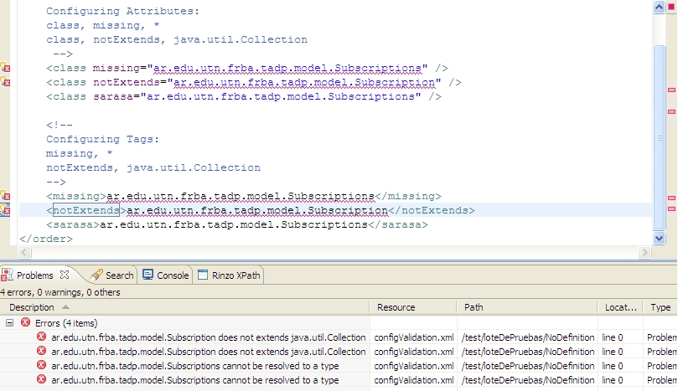Click the red error indicator atop overview ruler
The width and height of the screenshot is (678, 391).
pos(670,7)
